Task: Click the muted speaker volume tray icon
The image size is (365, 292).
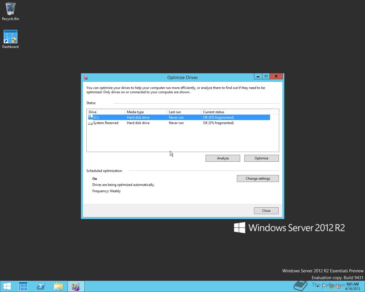Action: click(x=338, y=287)
